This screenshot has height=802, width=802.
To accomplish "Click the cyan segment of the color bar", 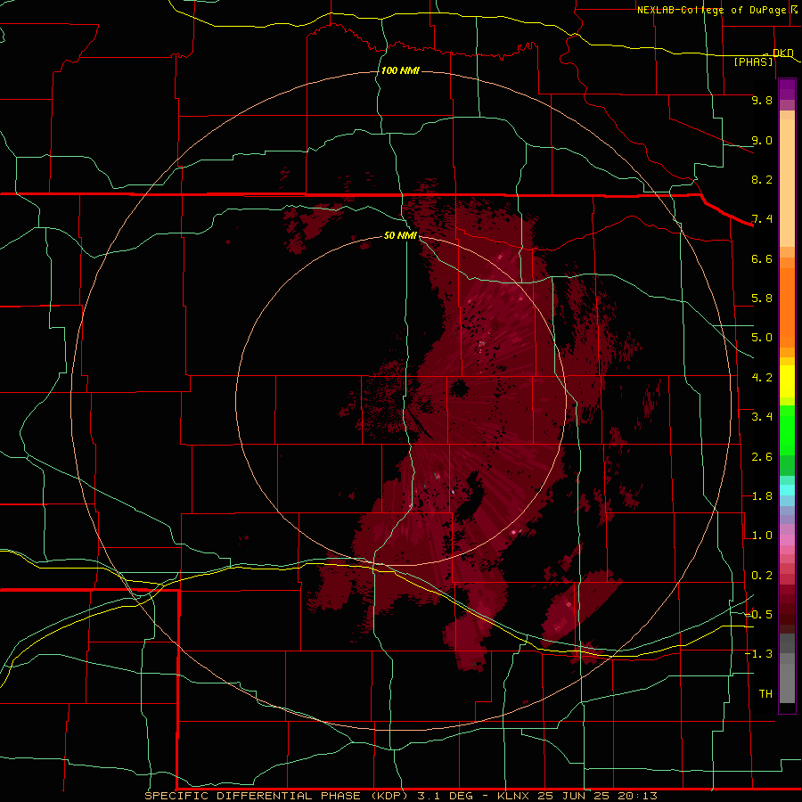I will click(787, 489).
